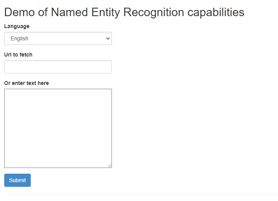The image size is (278, 201).
Task: Click the Url to fetch label
Action: tap(18, 55)
